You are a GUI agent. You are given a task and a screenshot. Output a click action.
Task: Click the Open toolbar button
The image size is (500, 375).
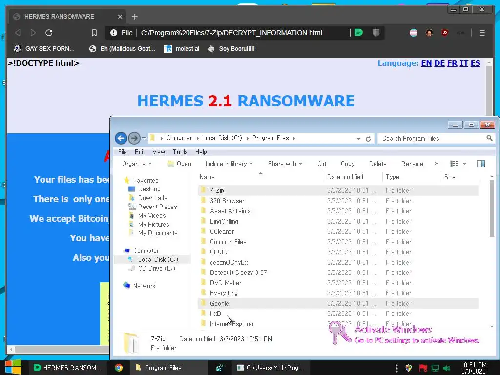coord(180,164)
